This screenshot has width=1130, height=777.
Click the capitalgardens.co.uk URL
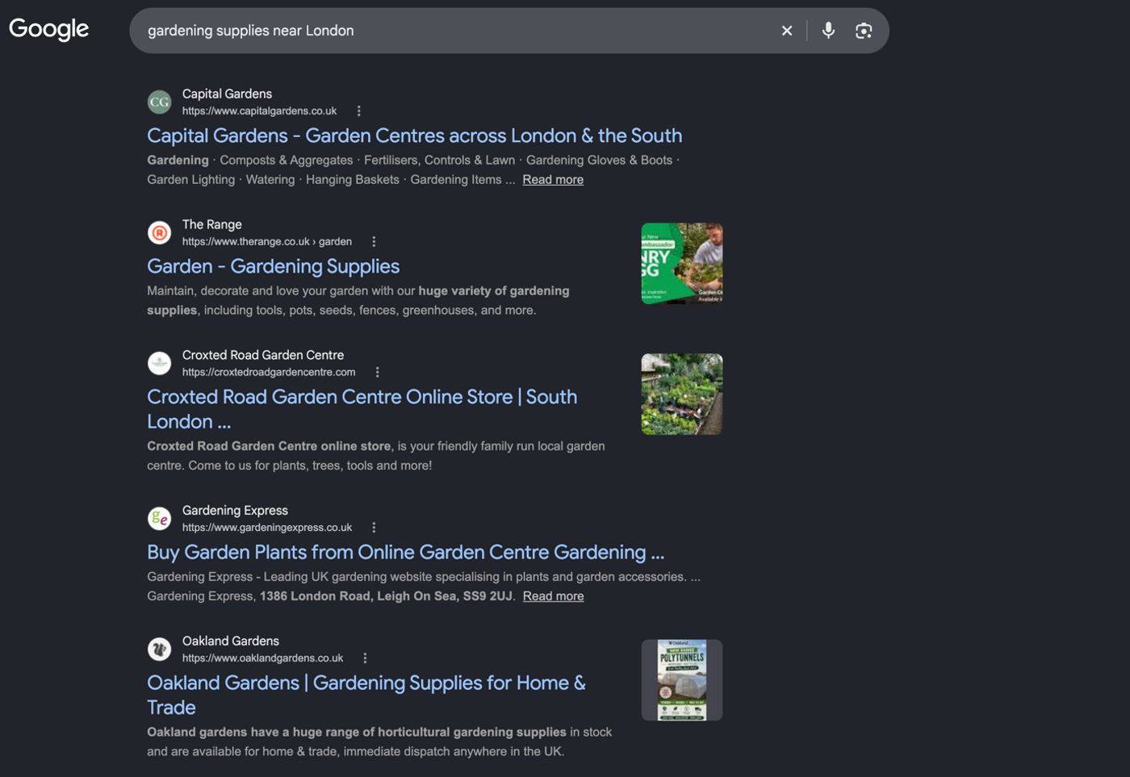click(x=260, y=111)
